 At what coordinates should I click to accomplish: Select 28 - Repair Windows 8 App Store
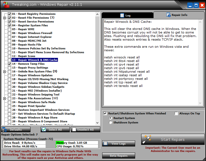click(x=35, y=118)
